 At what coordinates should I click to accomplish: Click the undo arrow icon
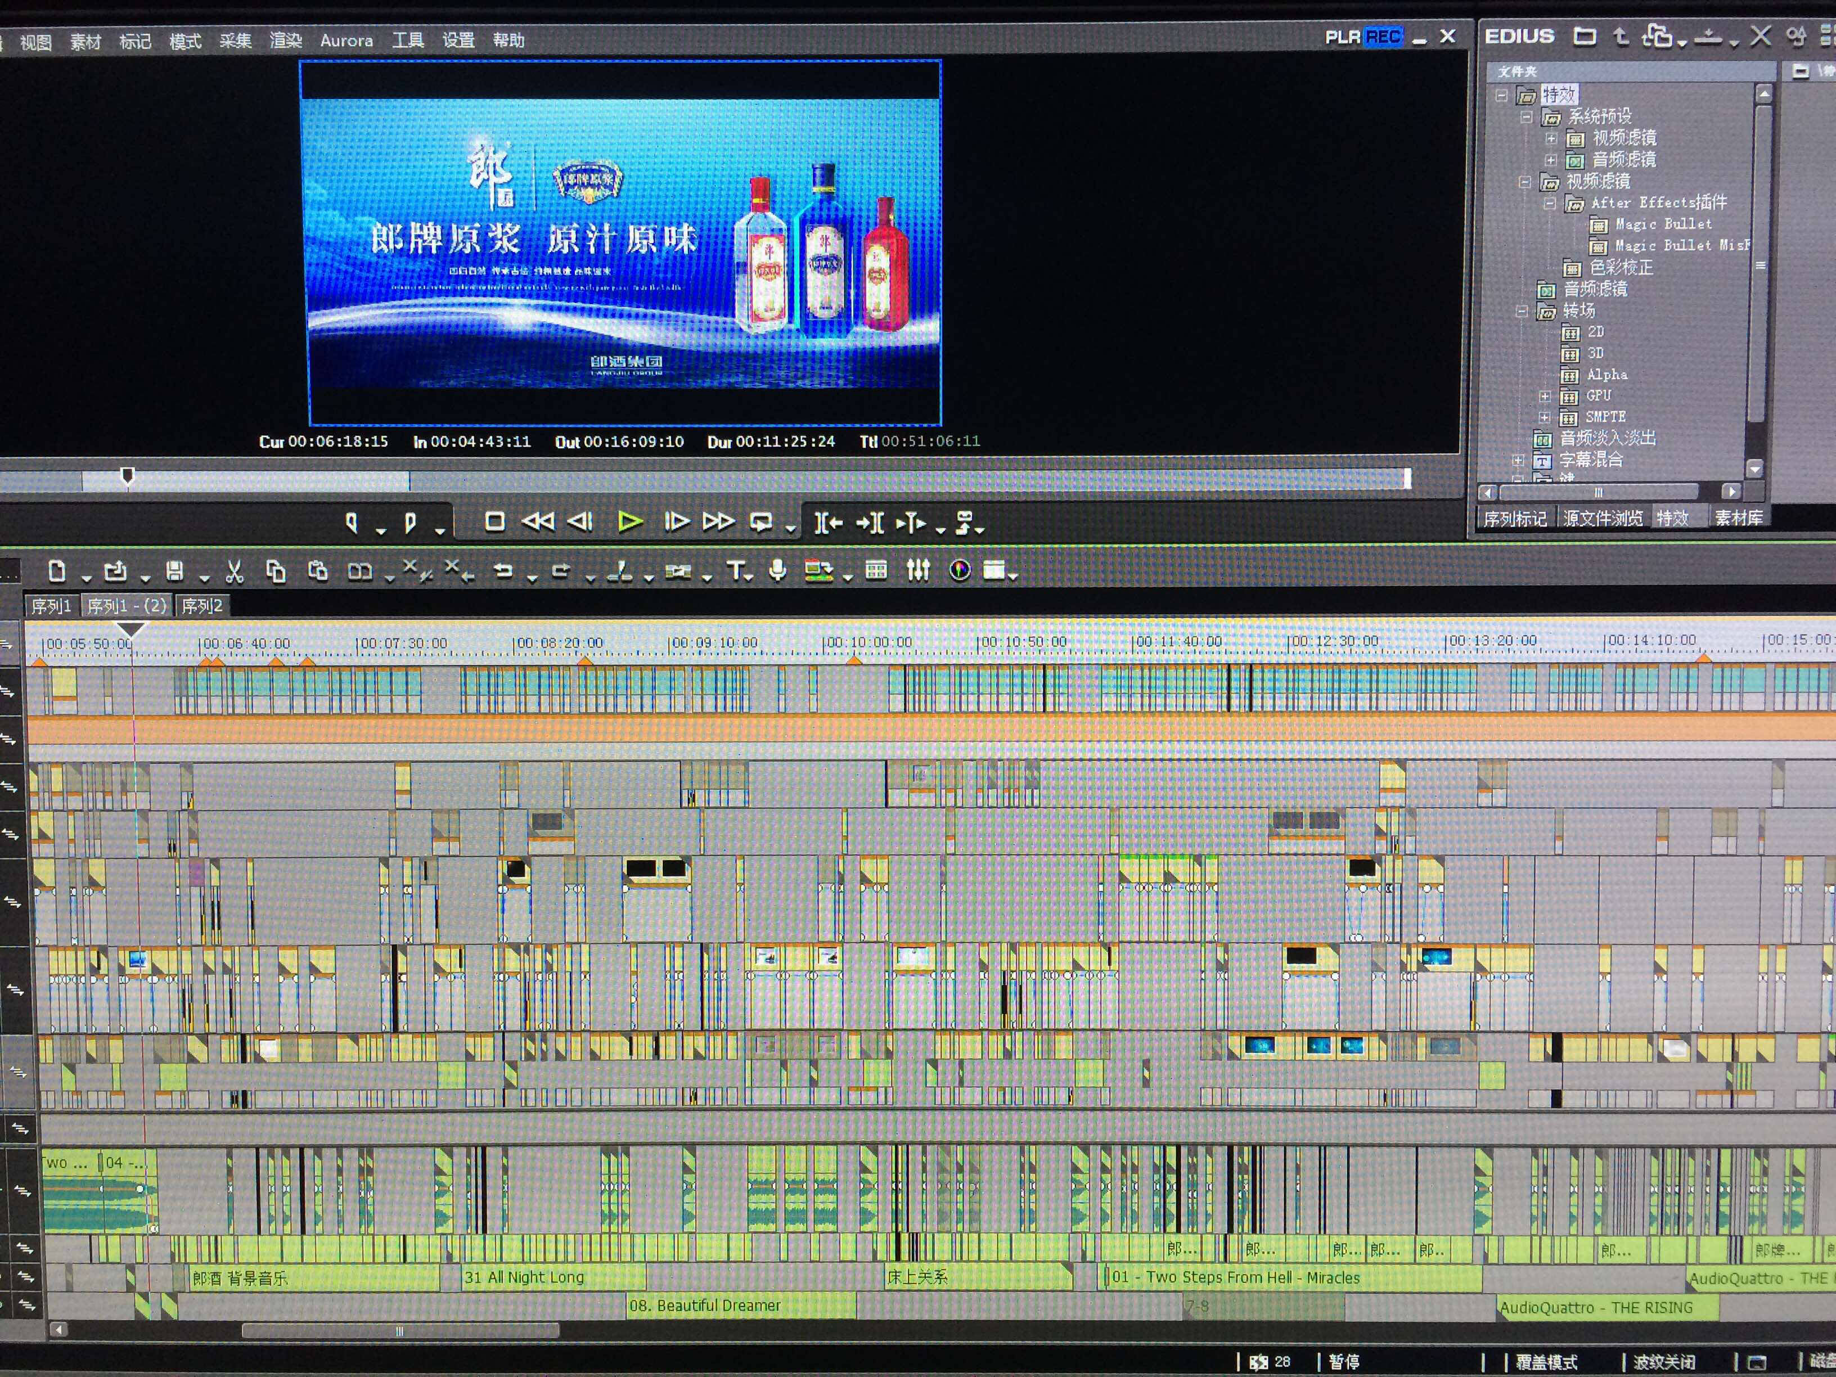(503, 571)
